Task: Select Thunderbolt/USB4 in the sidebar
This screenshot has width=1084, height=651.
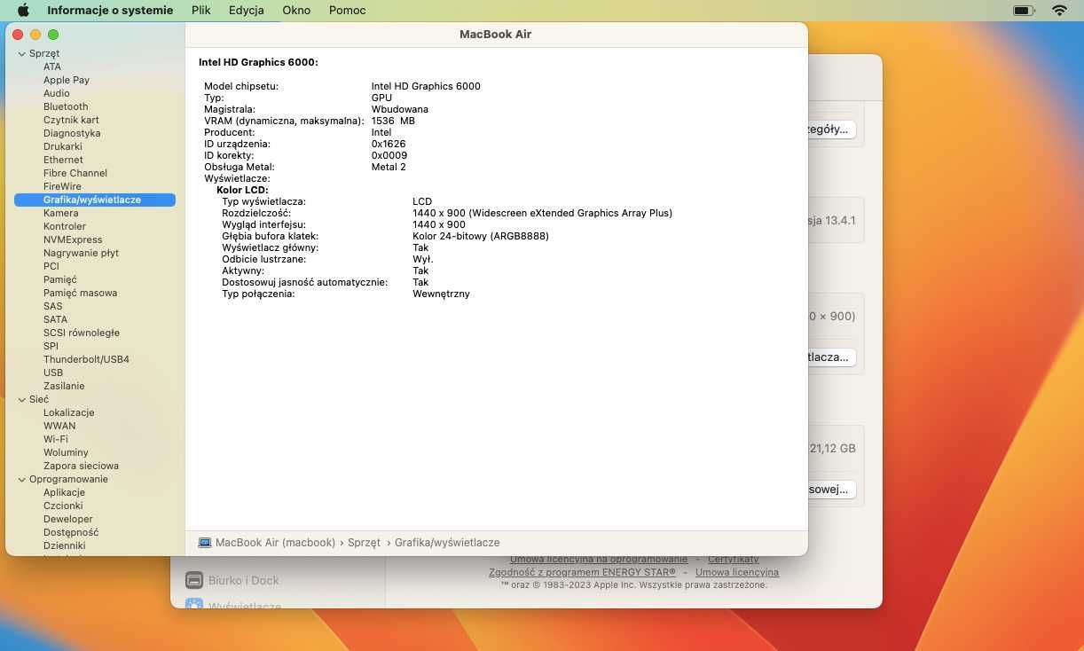Action: tap(86, 359)
